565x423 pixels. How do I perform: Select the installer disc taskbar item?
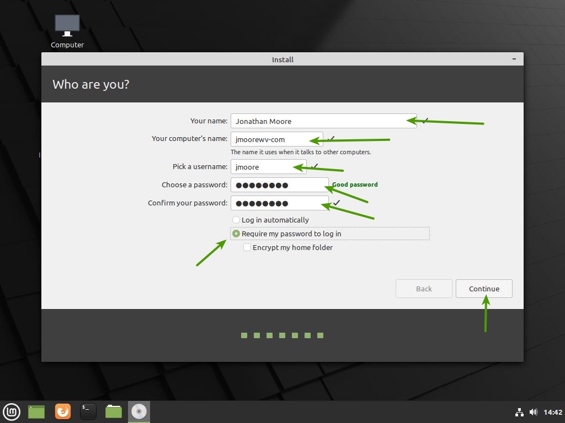pos(139,411)
